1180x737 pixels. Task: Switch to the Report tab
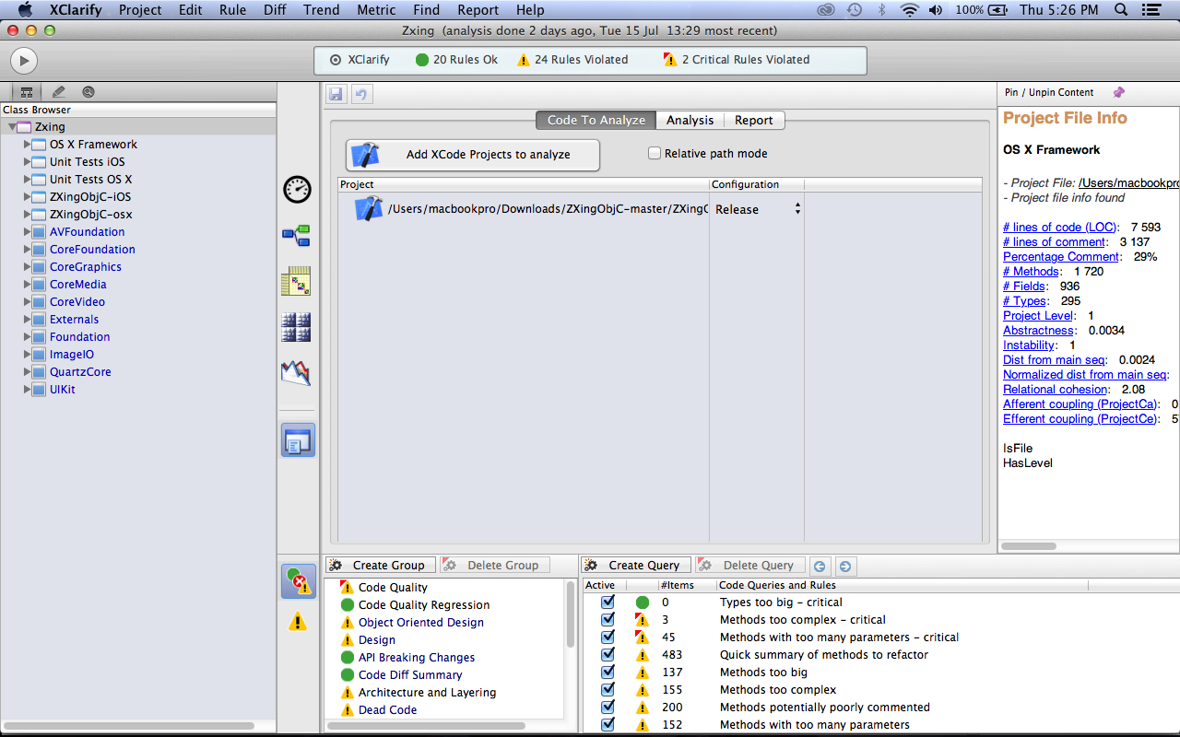pyautogui.click(x=753, y=120)
